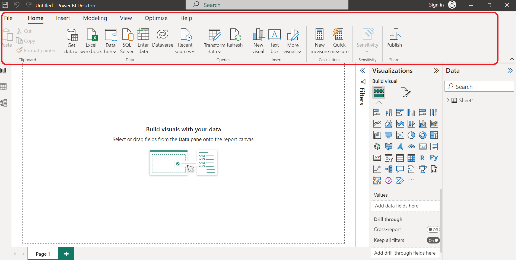The image size is (521, 260).
Task: Open the Help tab
Action: 186,18
